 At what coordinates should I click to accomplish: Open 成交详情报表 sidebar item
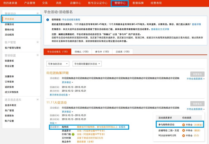pyautogui.click(x=12, y=92)
